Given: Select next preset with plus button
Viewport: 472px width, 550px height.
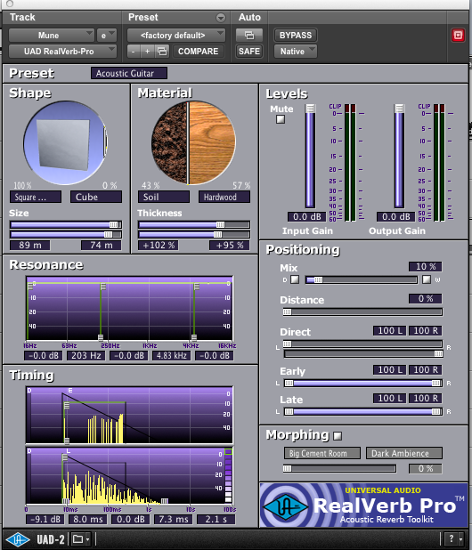Looking at the screenshot, I should 148,52.
